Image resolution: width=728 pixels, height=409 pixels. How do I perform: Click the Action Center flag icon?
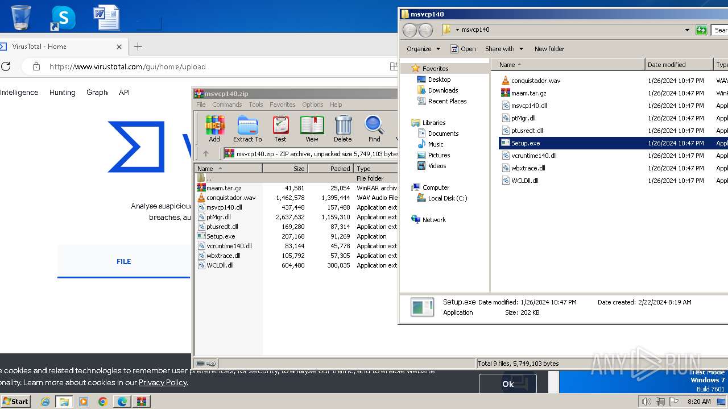point(675,402)
